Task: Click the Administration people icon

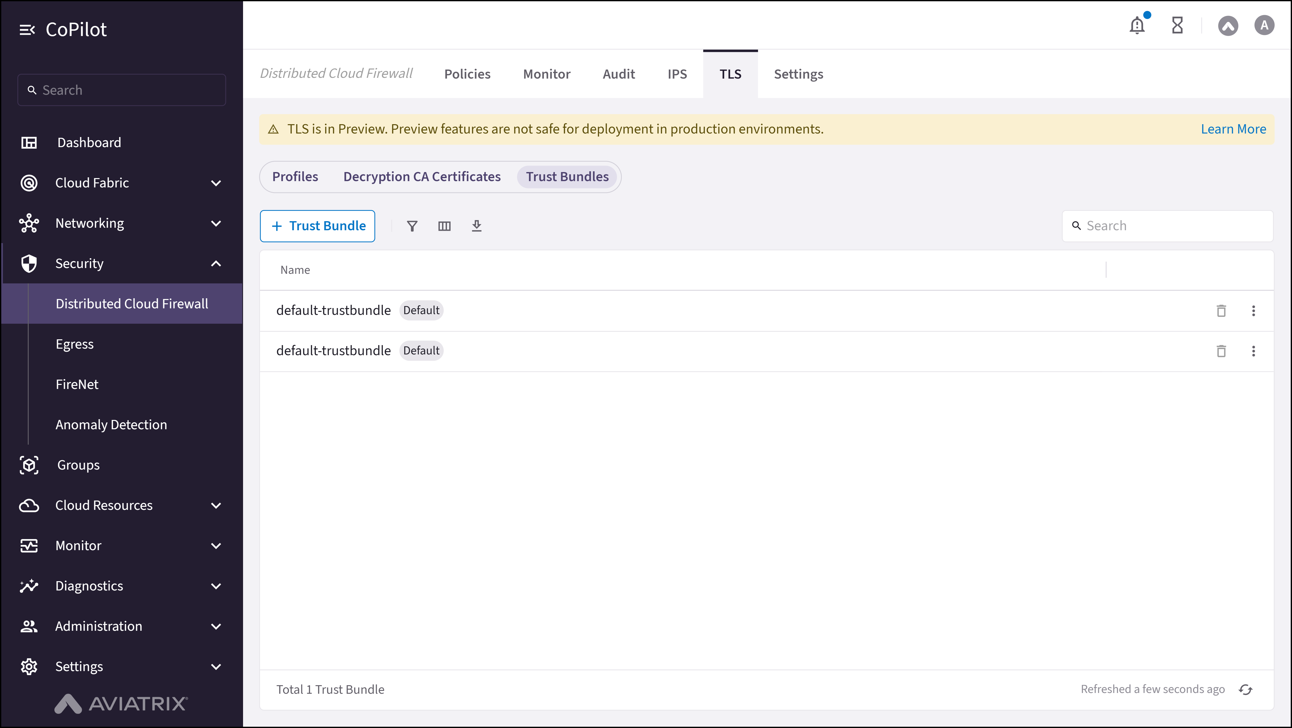Action: pyautogui.click(x=29, y=626)
